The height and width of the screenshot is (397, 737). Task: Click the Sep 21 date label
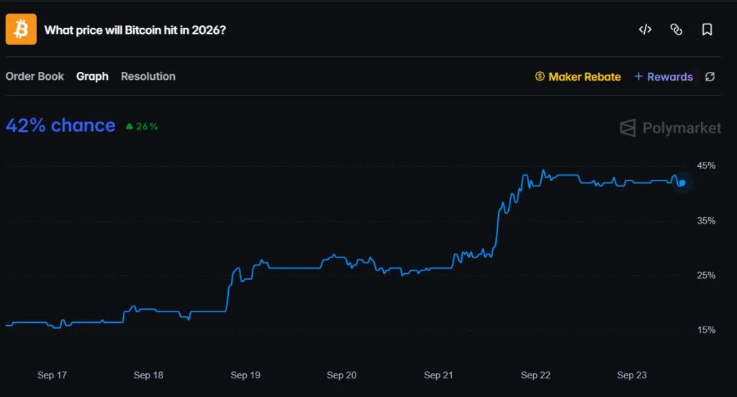tap(438, 375)
